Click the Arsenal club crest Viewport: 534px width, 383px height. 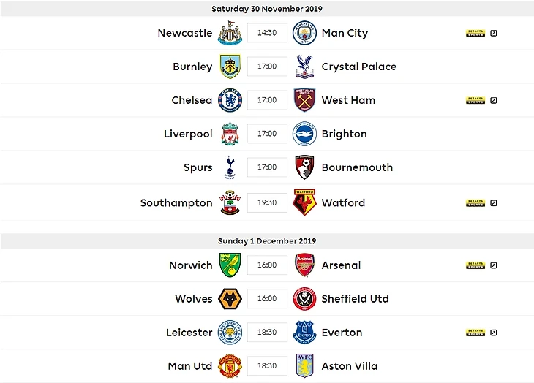tap(304, 265)
